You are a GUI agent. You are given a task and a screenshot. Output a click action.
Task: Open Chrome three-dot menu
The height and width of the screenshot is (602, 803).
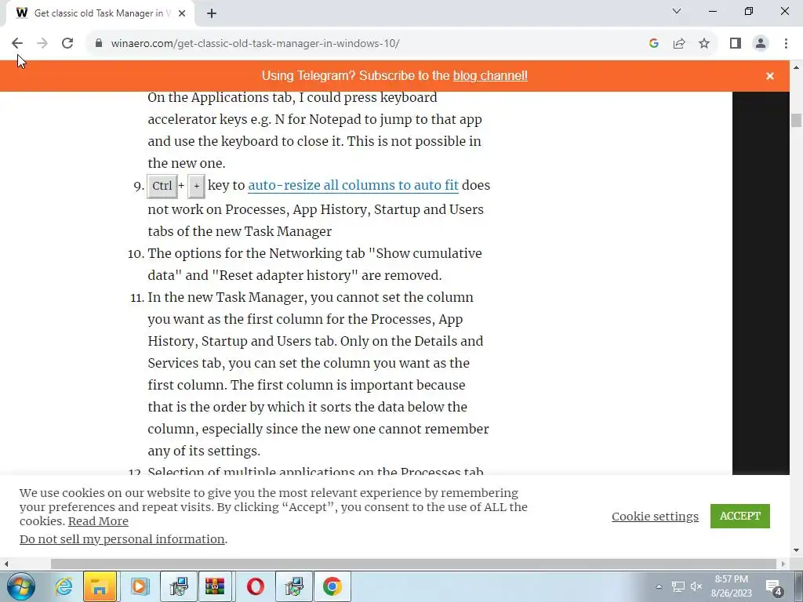[x=786, y=44]
